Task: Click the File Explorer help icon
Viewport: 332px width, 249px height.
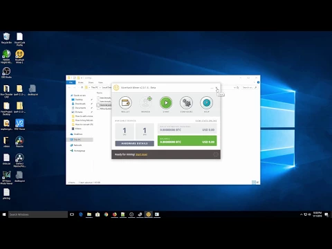Action: click(258, 82)
